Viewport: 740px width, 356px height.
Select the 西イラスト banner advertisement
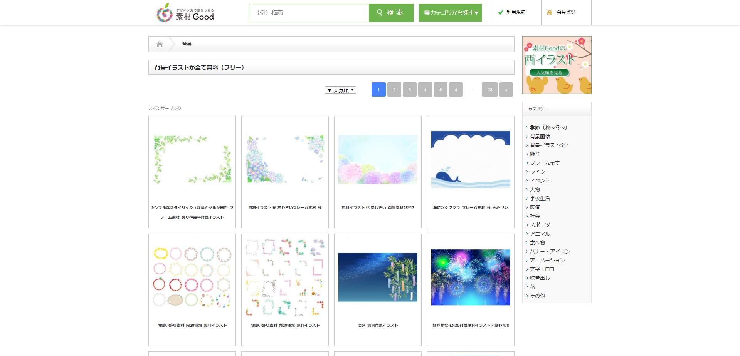click(557, 65)
